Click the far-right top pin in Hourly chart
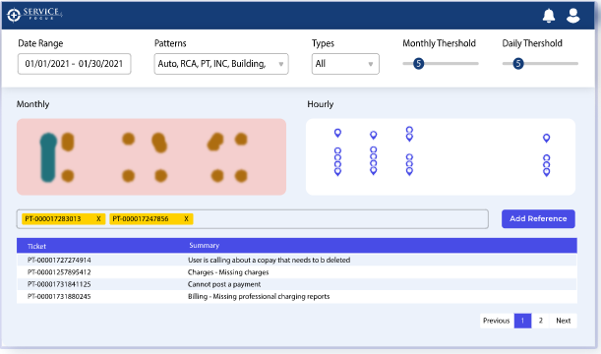The height and width of the screenshot is (354, 601). (x=547, y=138)
